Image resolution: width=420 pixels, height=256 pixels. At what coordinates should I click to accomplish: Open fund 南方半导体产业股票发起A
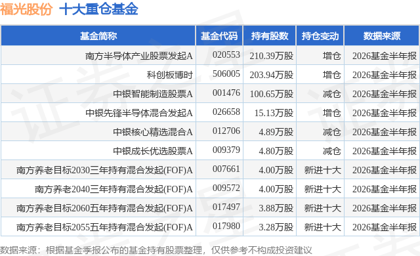coord(139,56)
